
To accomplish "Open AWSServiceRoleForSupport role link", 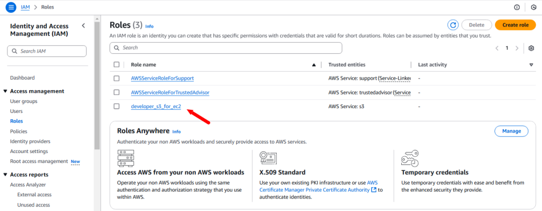I will click(x=162, y=78).
